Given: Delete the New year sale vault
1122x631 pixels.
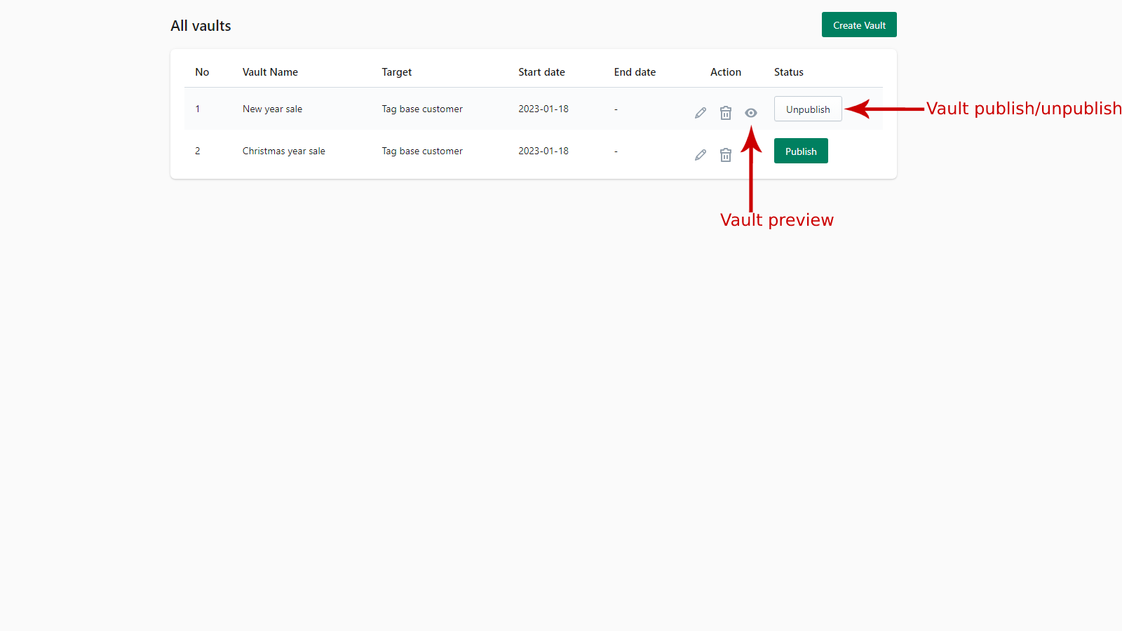Looking at the screenshot, I should coord(726,113).
